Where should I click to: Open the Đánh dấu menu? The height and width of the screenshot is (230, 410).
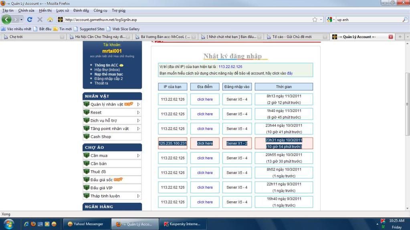(81, 10)
